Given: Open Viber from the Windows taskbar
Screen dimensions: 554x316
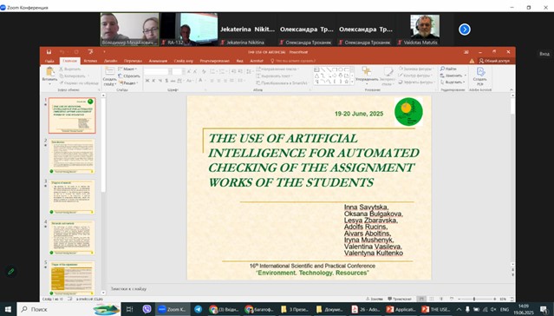Looking at the screenshot, I should [x=147, y=309].
